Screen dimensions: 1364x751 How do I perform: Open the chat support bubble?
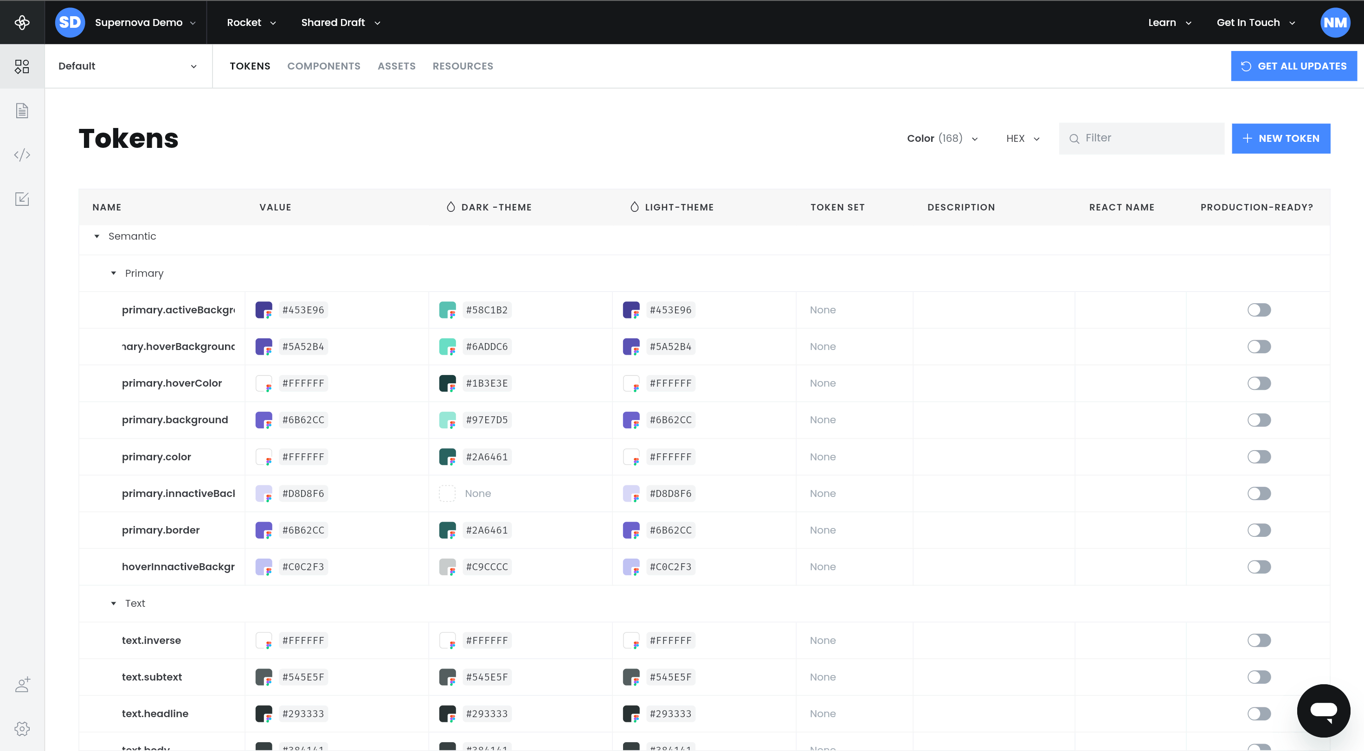1323,710
